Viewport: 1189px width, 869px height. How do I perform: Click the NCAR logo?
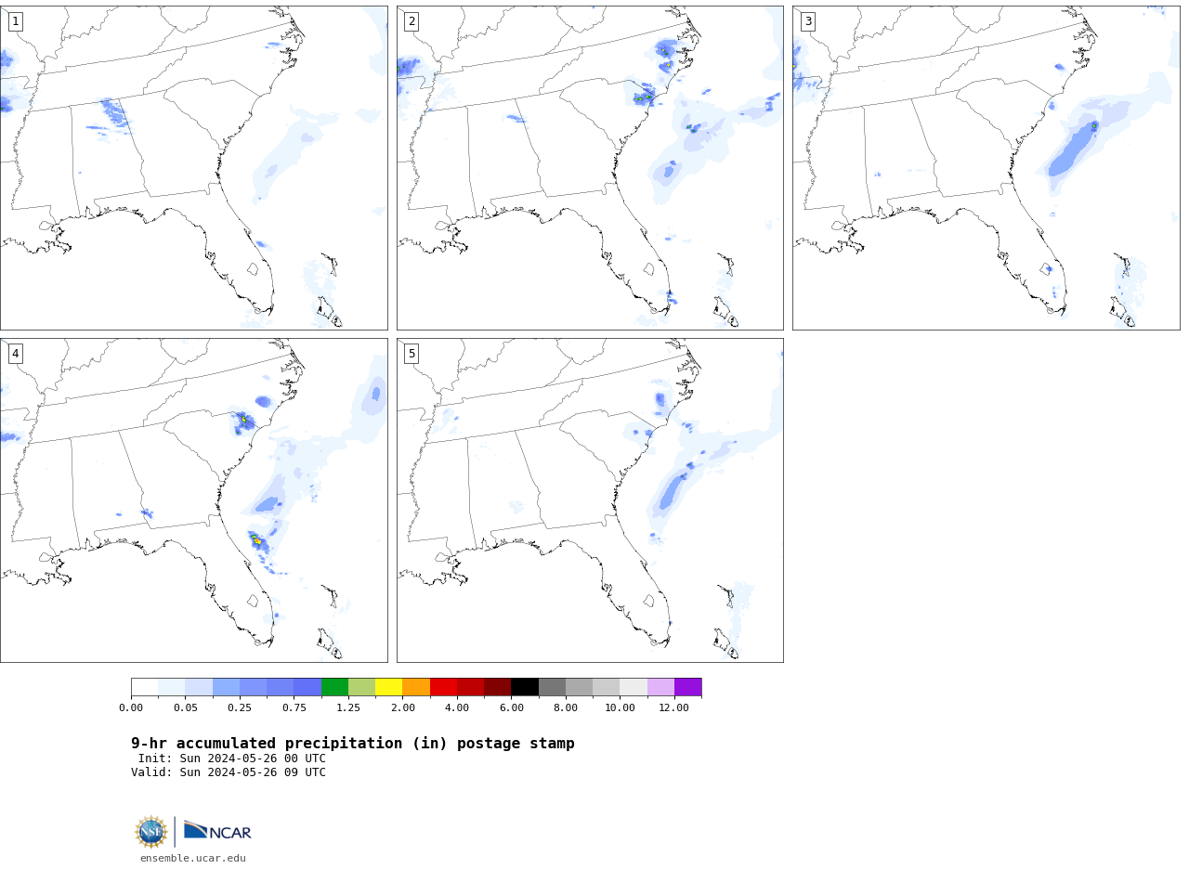217,831
